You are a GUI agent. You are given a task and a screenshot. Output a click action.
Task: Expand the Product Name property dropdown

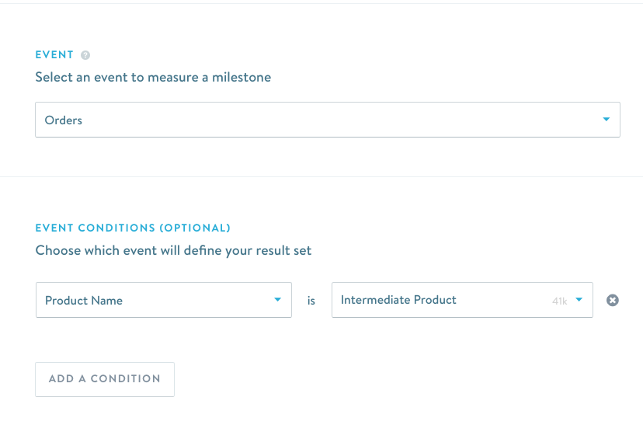point(163,300)
